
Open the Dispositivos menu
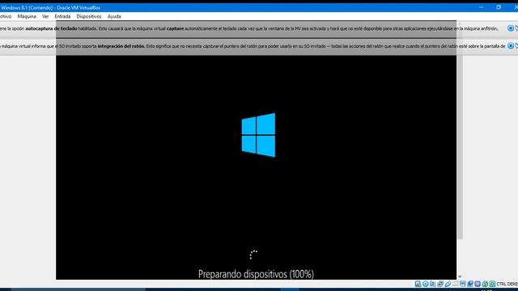(x=89, y=16)
